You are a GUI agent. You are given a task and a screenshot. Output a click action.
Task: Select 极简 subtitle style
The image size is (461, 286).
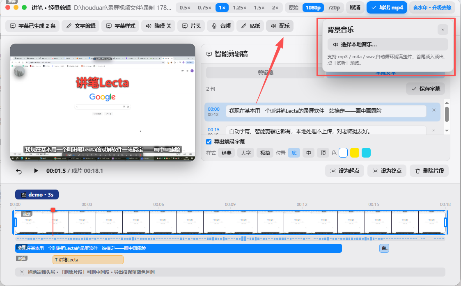265,153
